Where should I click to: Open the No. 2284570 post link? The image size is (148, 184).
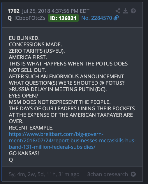point(97,18)
